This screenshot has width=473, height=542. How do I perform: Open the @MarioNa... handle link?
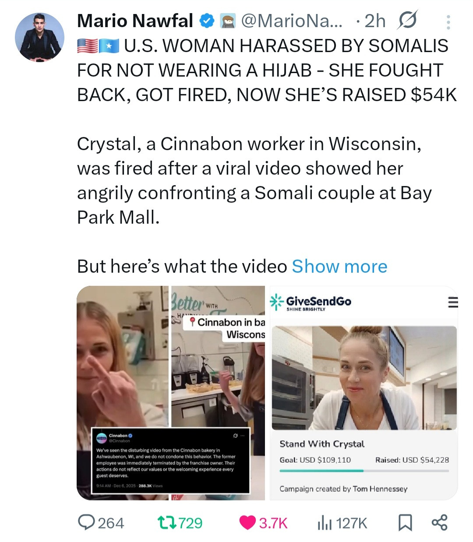click(x=293, y=21)
